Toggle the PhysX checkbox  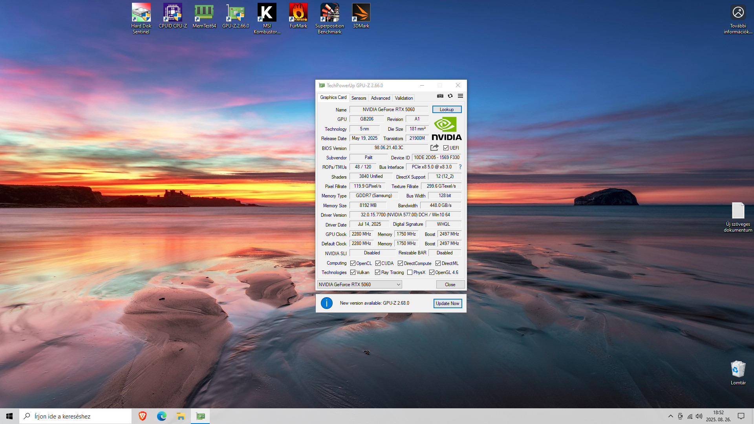point(410,272)
